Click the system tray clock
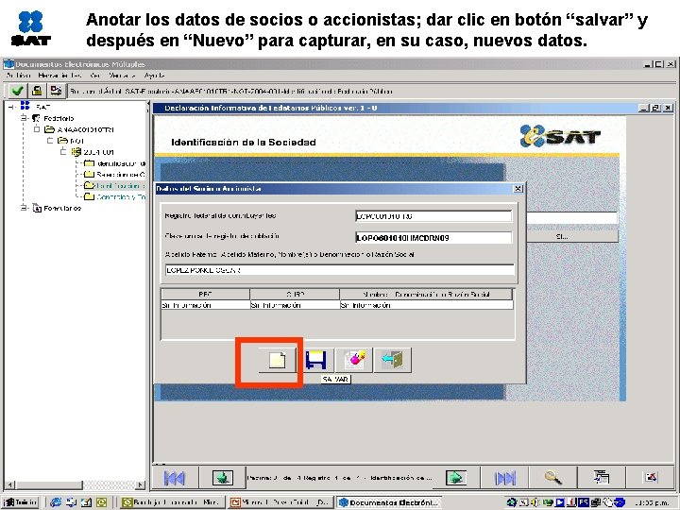The width and height of the screenshot is (680, 510). point(653,502)
